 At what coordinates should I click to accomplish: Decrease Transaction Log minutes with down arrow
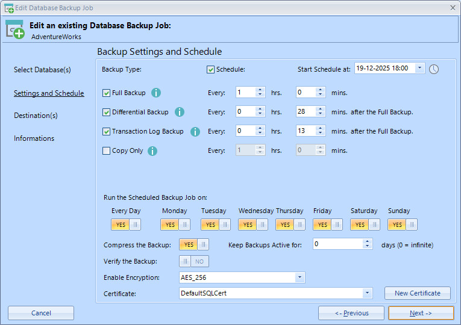pos(320,133)
